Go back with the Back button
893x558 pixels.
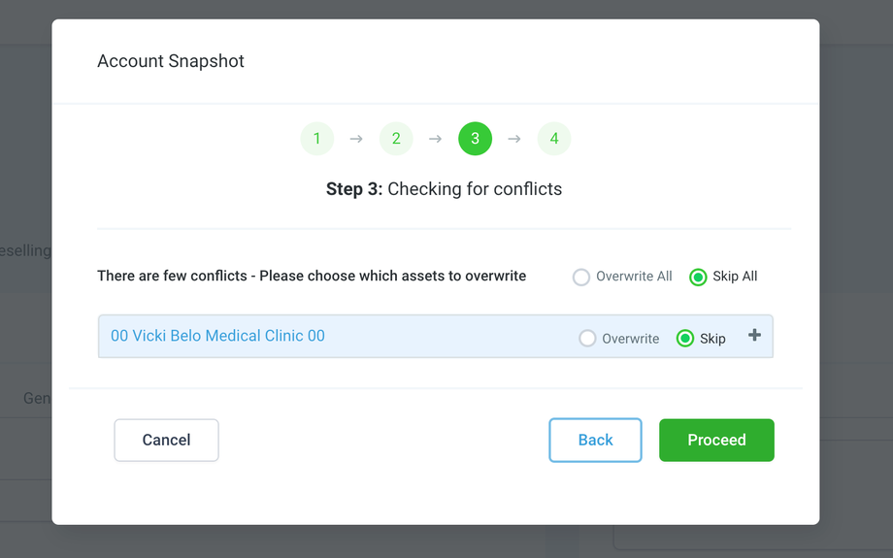point(595,441)
